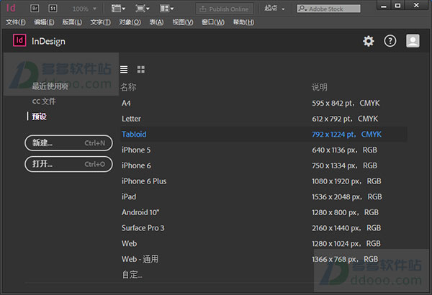Open the view options dropdown

(118, 9)
